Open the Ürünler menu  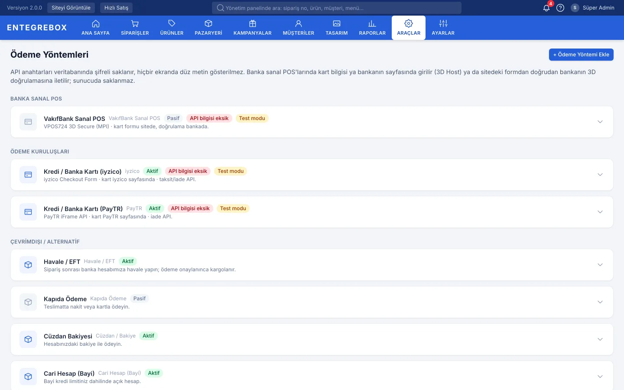(x=172, y=28)
